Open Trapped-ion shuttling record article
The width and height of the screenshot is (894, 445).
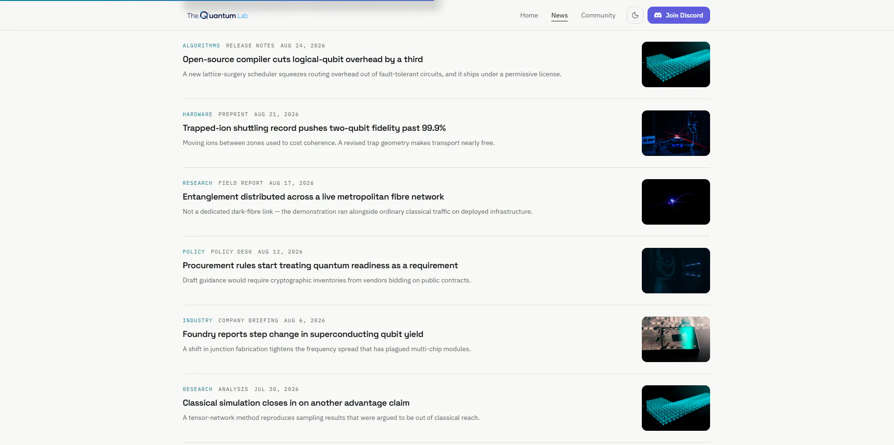tap(314, 128)
